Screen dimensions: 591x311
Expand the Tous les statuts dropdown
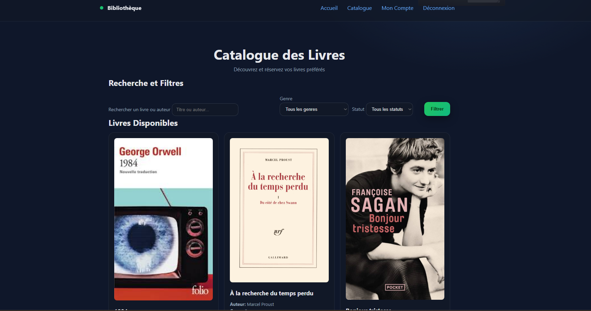[389, 109]
